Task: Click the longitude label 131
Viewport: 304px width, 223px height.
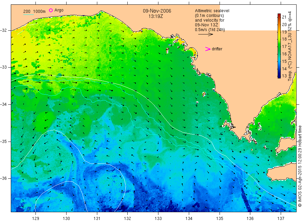Action: point(97,219)
